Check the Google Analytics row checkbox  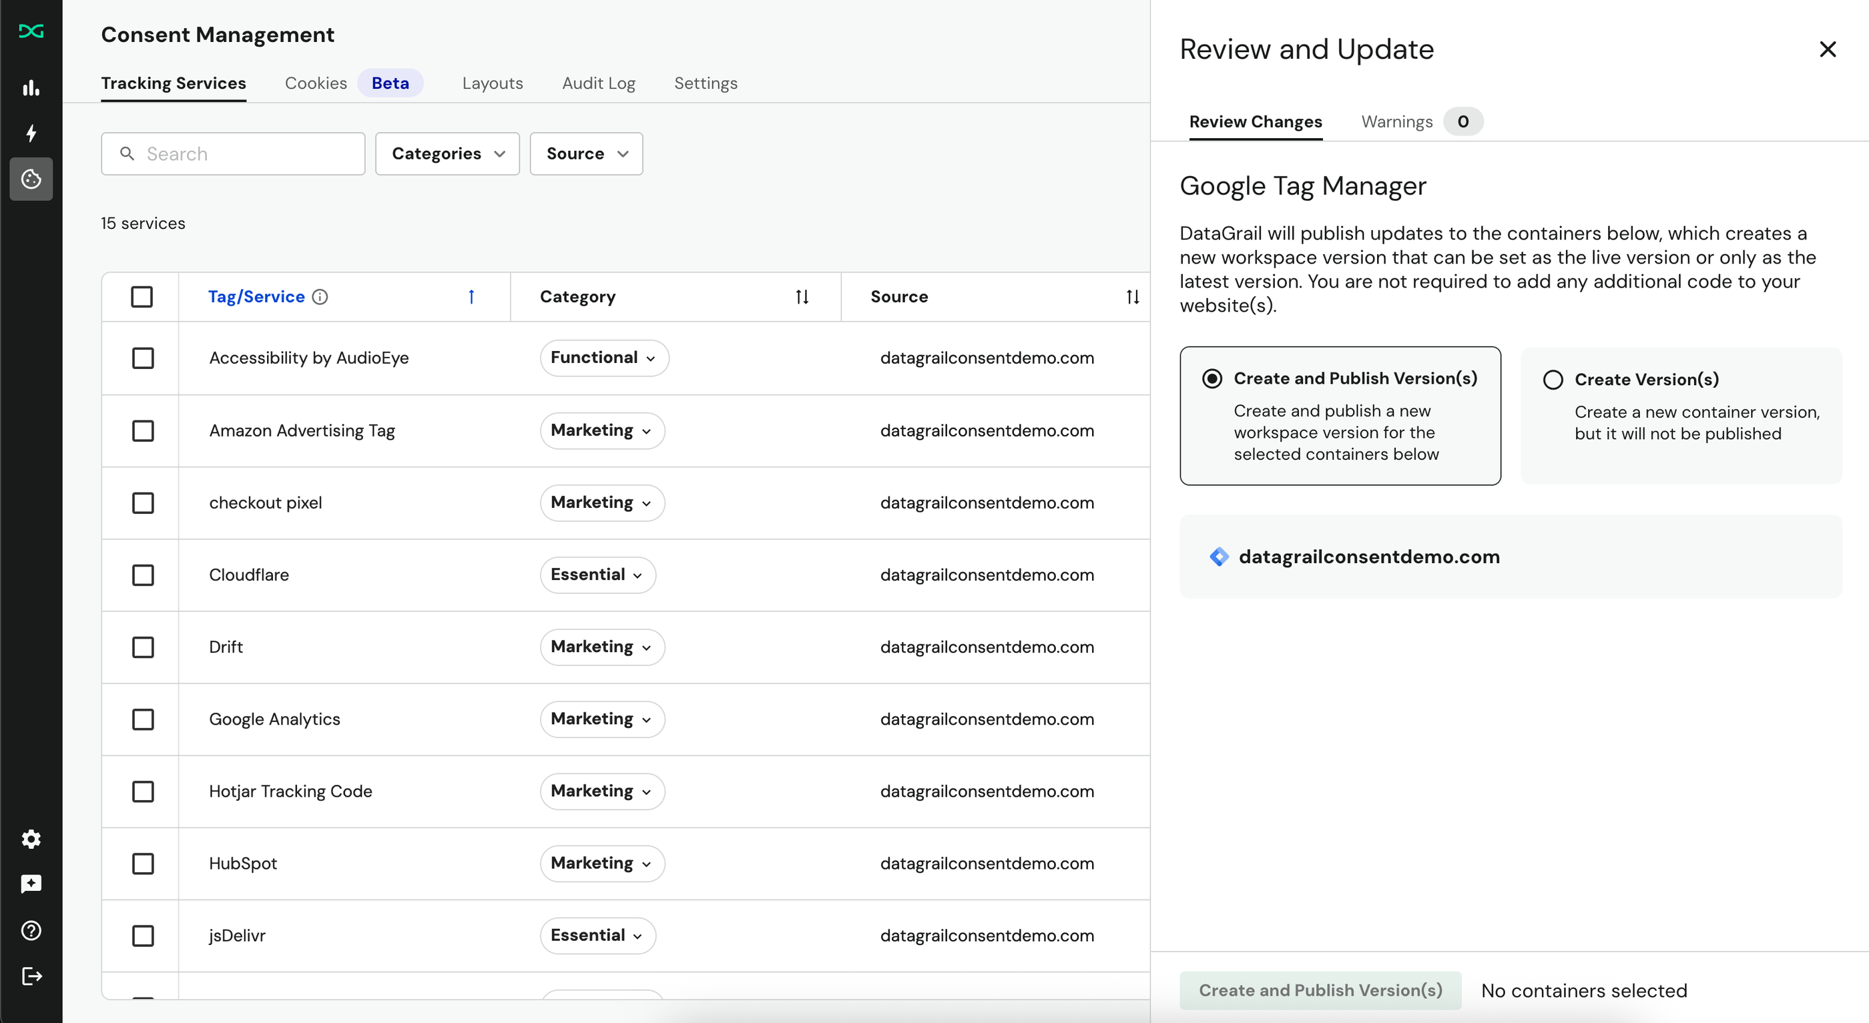143,720
